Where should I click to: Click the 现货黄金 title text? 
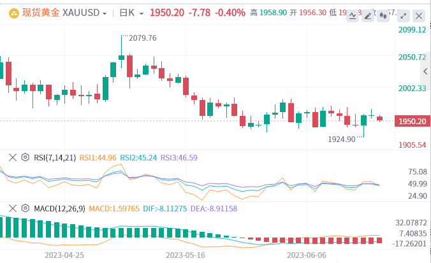41,13
